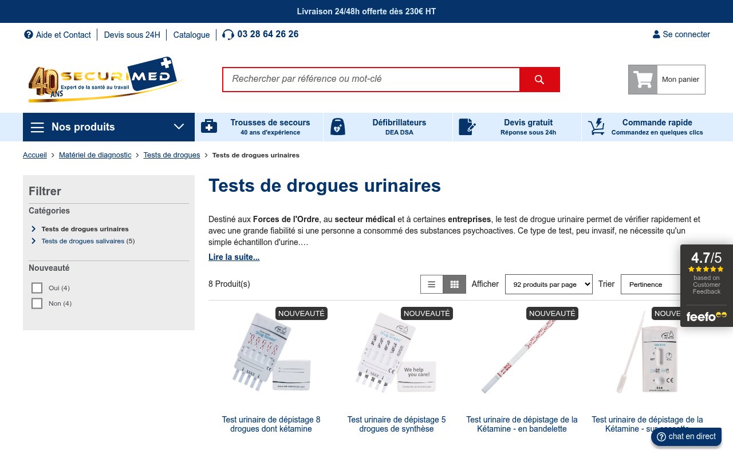This screenshot has height=458, width=733.
Task: Select Tests de drogues salivaires category
Action: click(83, 241)
